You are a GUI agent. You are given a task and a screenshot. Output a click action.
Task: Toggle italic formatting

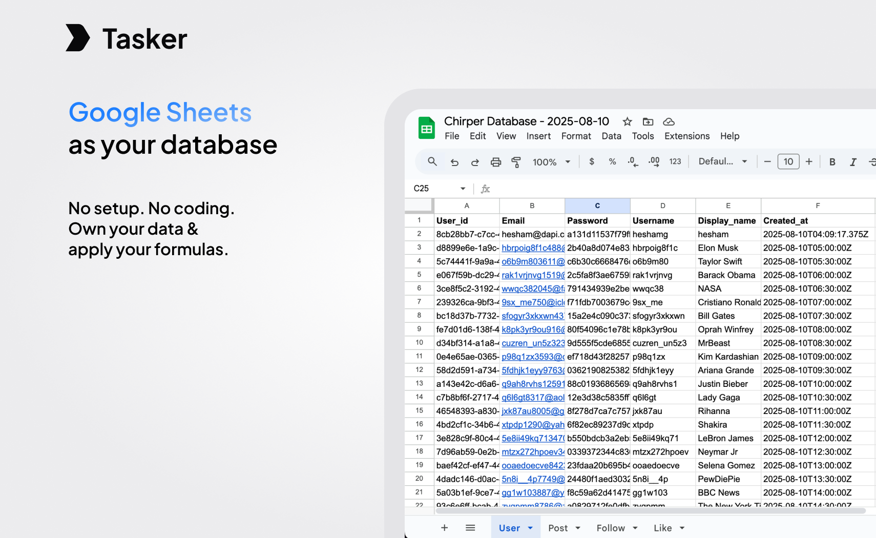click(853, 162)
